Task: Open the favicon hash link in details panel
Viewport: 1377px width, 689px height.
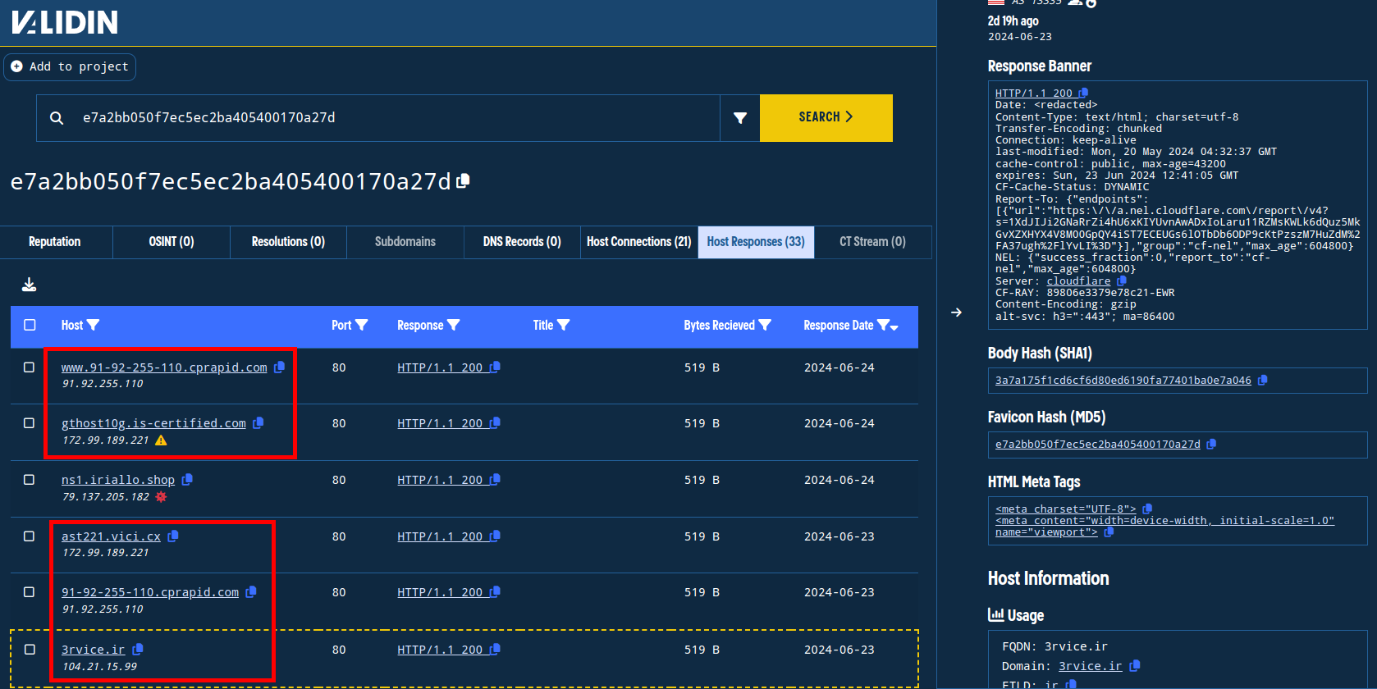Action: pos(1098,444)
